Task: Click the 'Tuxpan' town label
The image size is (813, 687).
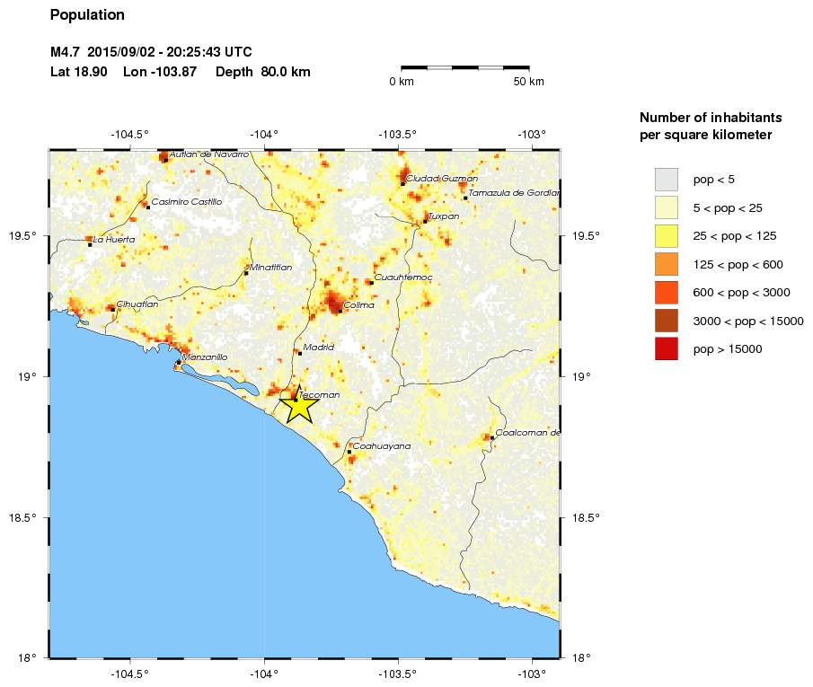Action: pyautogui.click(x=444, y=216)
